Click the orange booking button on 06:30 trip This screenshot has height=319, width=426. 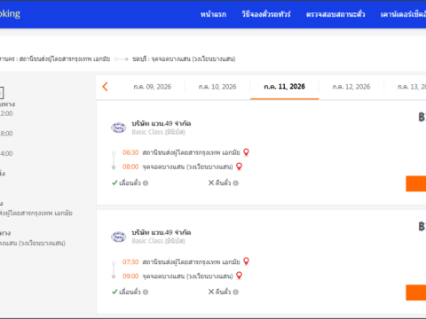point(416,183)
